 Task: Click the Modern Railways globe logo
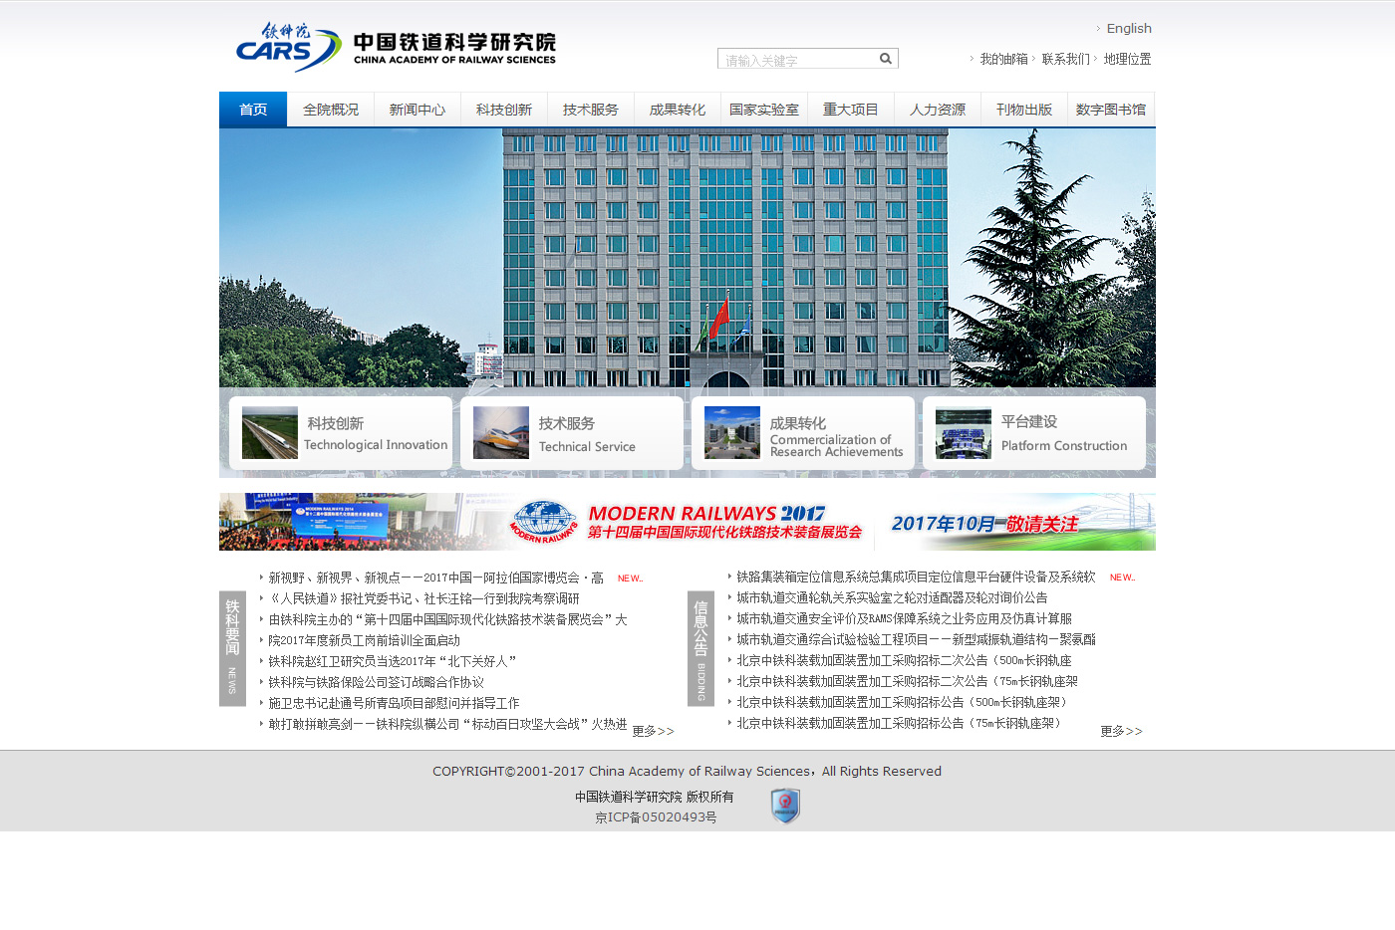coord(543,522)
